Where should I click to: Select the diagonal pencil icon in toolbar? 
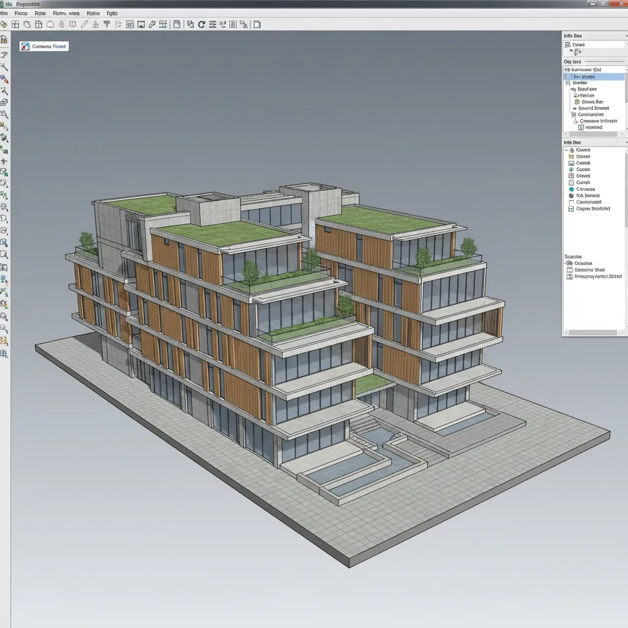pos(85,25)
